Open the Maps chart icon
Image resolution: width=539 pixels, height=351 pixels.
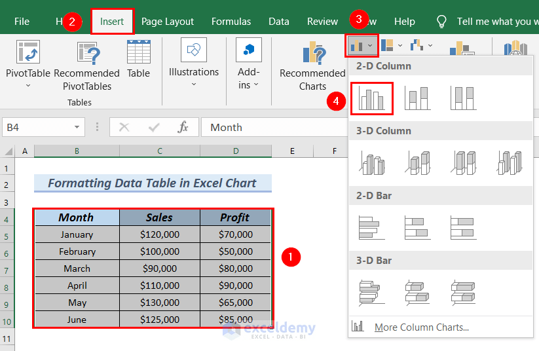pyautogui.click(x=515, y=48)
